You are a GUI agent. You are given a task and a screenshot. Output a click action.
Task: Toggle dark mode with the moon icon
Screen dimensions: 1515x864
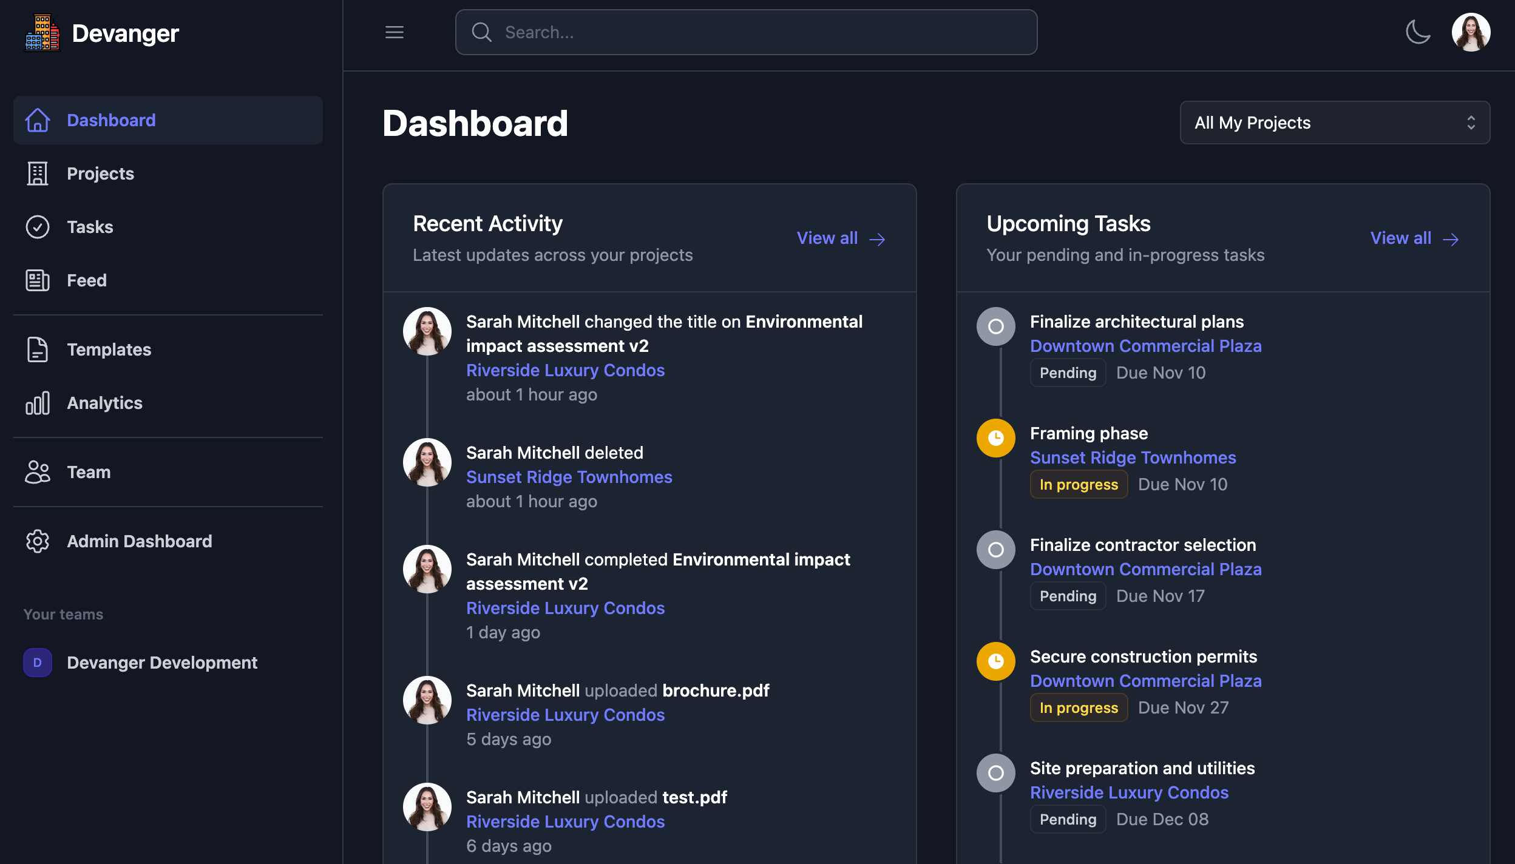click(x=1418, y=32)
